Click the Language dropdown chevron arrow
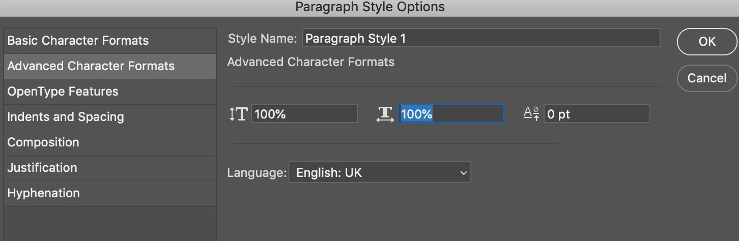The image size is (739, 241). [x=463, y=173]
